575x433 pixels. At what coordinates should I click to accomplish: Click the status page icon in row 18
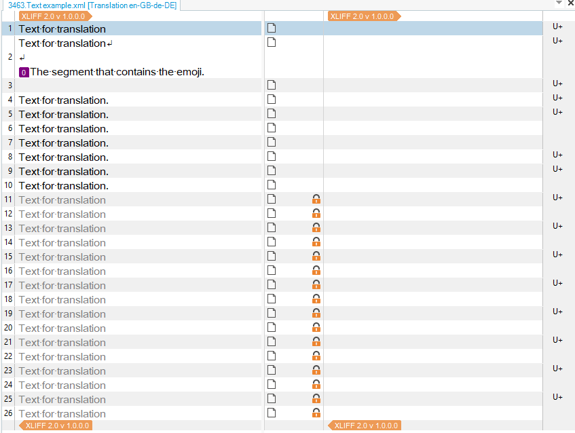coord(272,299)
